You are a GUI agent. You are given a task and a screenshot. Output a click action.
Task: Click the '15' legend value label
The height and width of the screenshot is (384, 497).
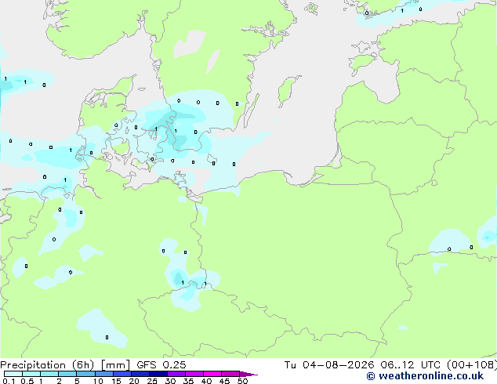pos(116,381)
